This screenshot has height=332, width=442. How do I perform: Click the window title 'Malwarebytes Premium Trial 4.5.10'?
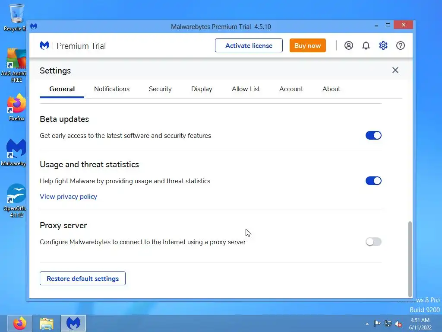(x=221, y=26)
